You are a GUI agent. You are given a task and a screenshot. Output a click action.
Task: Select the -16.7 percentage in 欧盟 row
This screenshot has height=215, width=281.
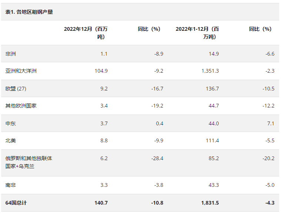click(x=156, y=89)
